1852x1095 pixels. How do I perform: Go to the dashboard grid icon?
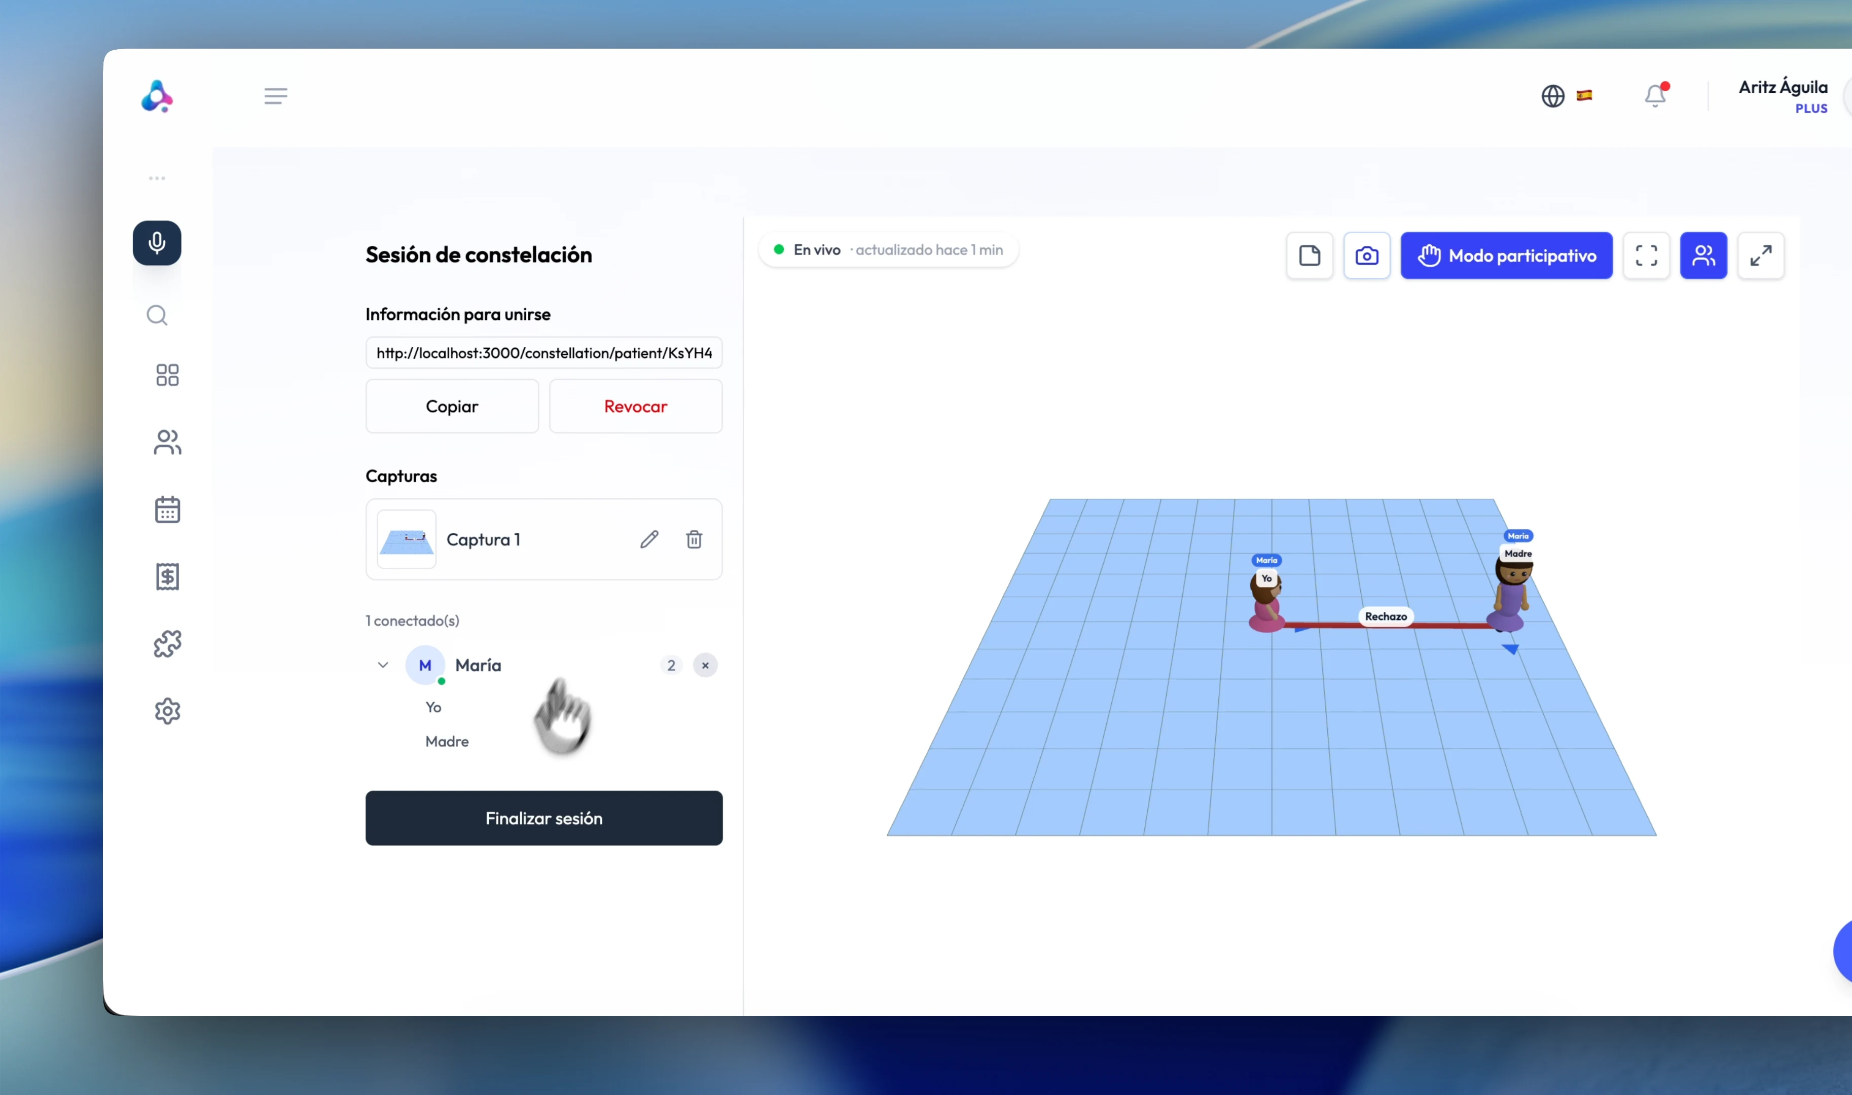tap(167, 375)
